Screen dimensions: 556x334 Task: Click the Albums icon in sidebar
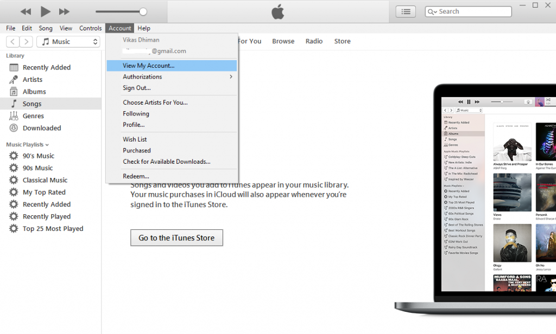pyautogui.click(x=14, y=92)
